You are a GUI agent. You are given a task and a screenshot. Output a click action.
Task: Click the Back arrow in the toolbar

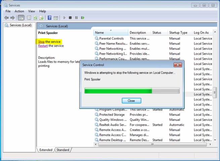[6, 17]
